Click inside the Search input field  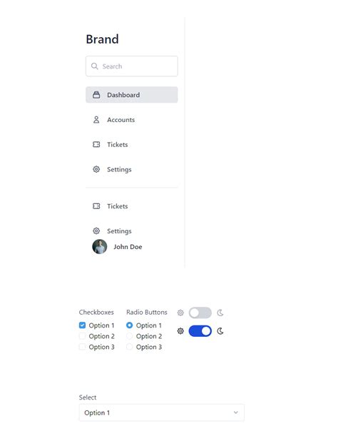132,66
